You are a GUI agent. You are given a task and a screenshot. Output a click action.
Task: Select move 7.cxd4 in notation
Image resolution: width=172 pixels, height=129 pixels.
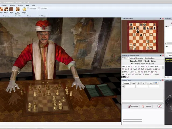coord(132,72)
